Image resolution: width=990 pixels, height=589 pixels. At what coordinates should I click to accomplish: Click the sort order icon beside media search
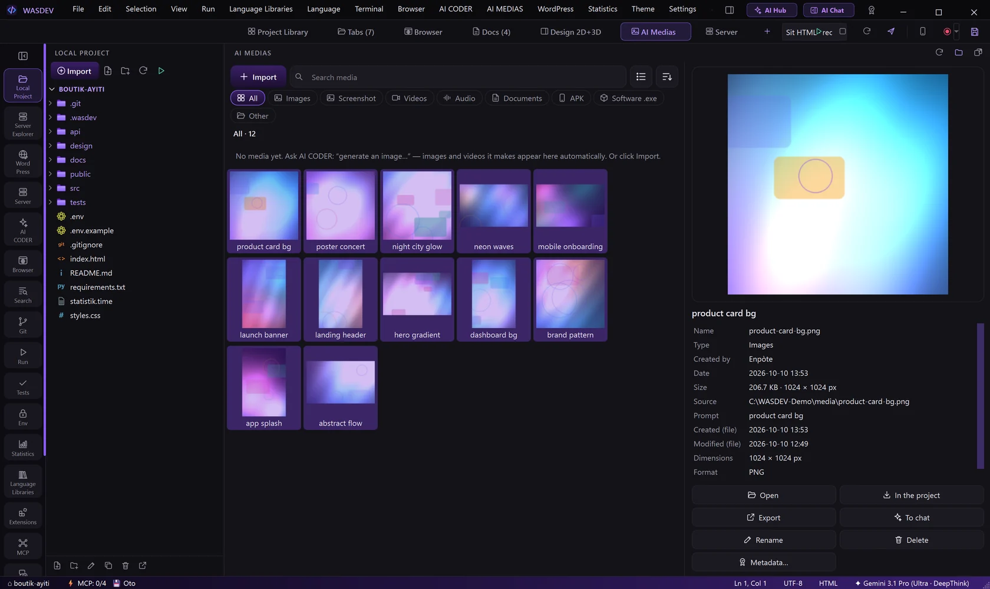point(667,77)
